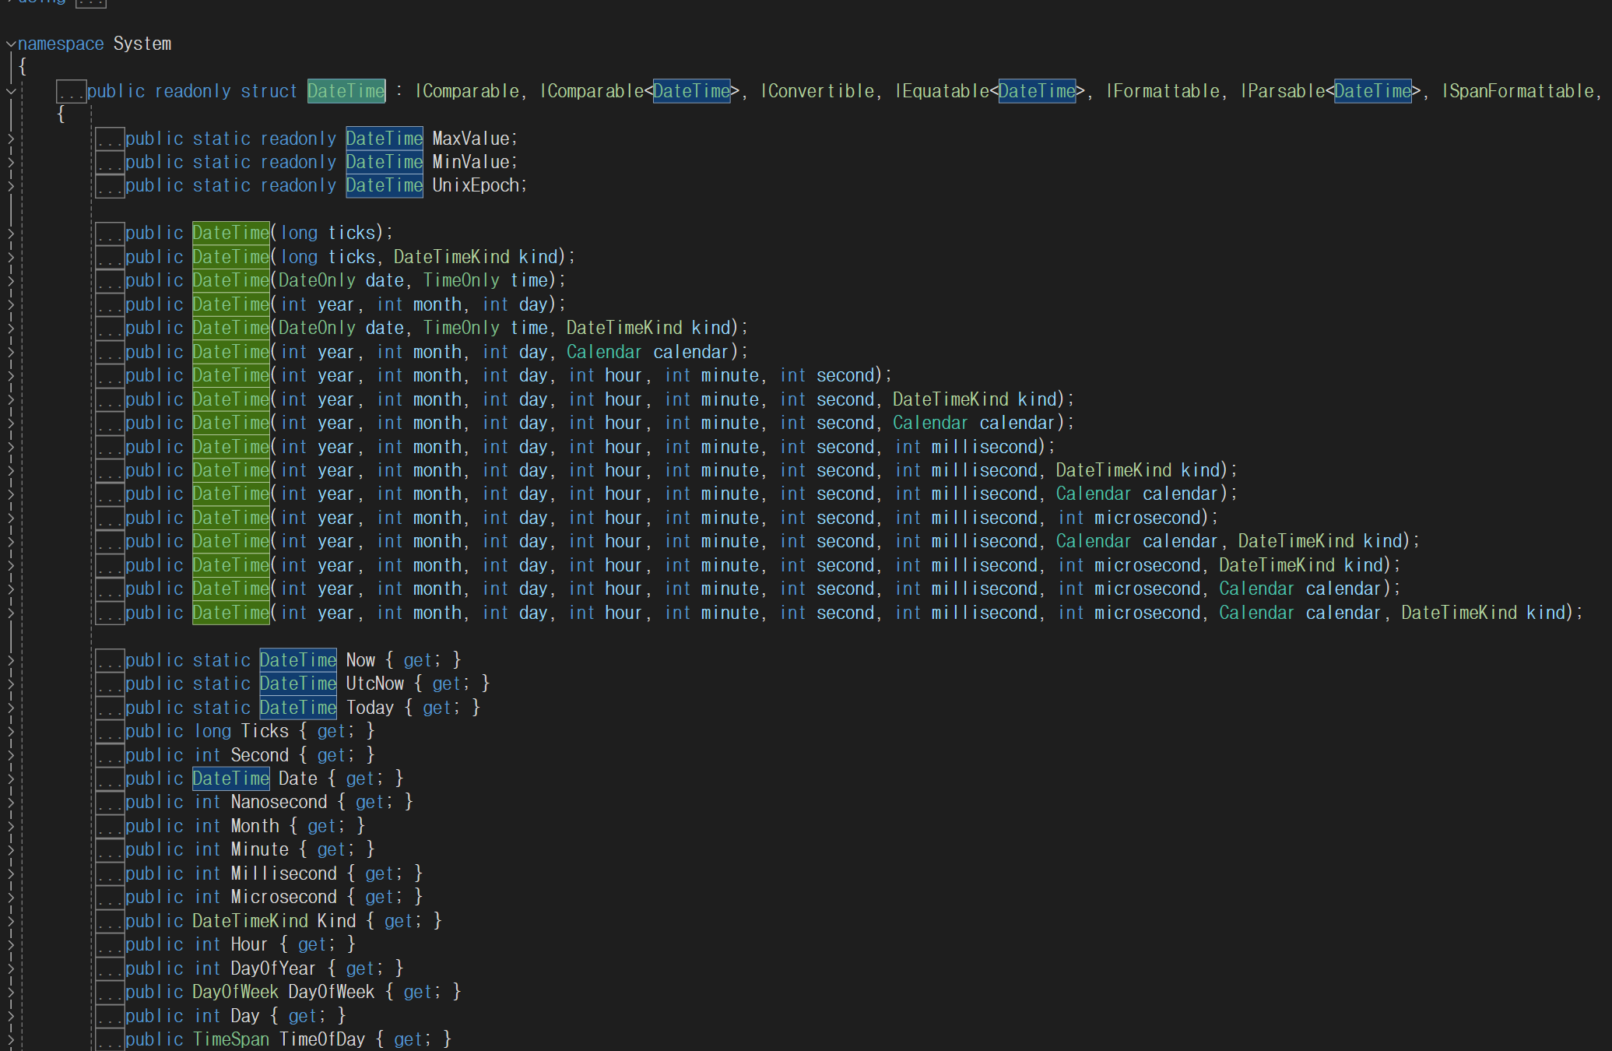Image resolution: width=1612 pixels, height=1051 pixels.
Task: Open the collapsed ellipsis box before the struct declaration
Action: (71, 93)
